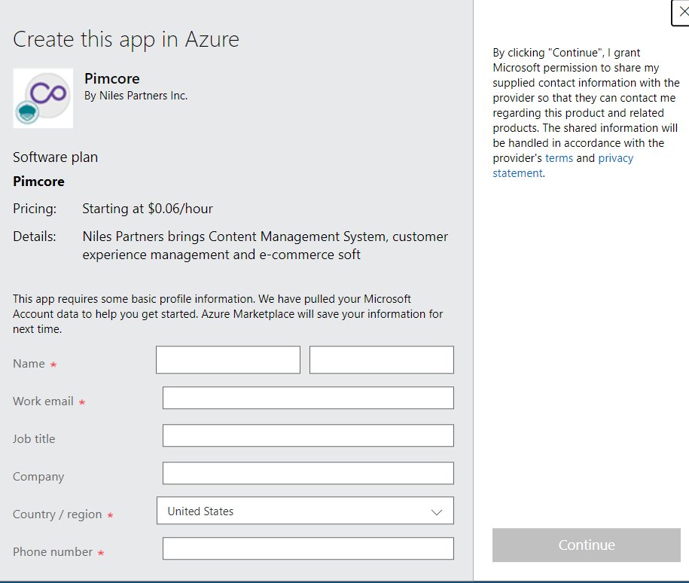Click the Job title text box
The image size is (689, 583).
pyautogui.click(x=308, y=435)
